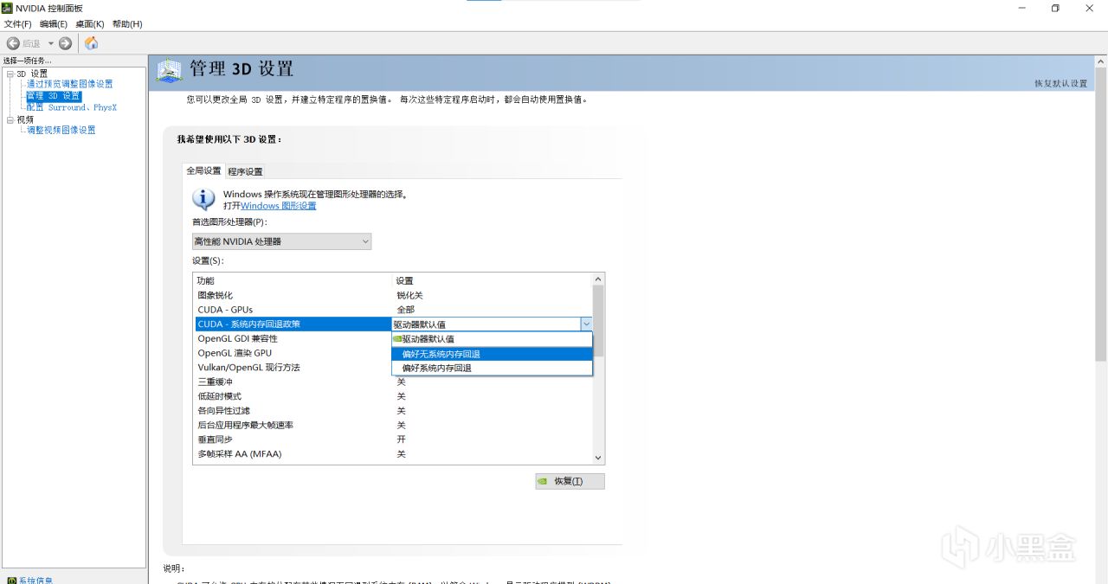Click the settings list scrollbar thumb
Screen dimensions: 1108x584
[597, 320]
